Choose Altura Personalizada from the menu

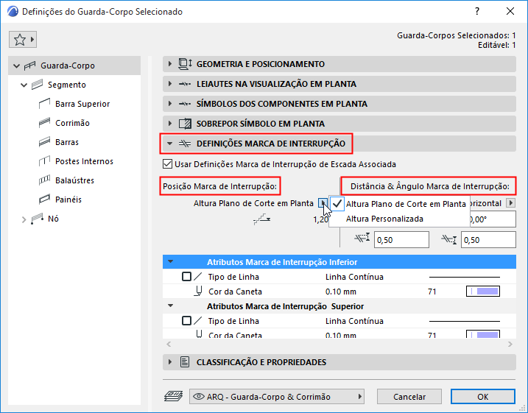(384, 219)
